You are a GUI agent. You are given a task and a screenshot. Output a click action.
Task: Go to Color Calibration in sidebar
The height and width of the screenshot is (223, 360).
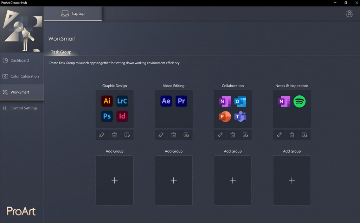22,76
